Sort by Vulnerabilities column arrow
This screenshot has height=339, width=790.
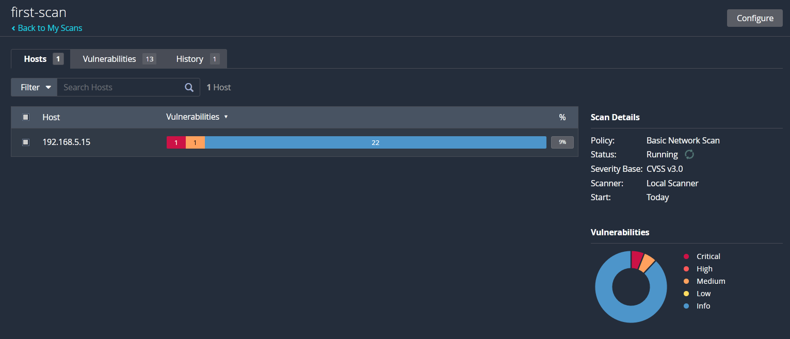coord(226,117)
